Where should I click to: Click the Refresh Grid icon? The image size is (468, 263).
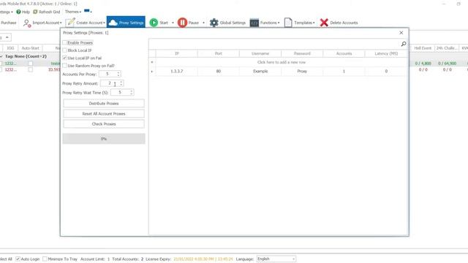35,12
